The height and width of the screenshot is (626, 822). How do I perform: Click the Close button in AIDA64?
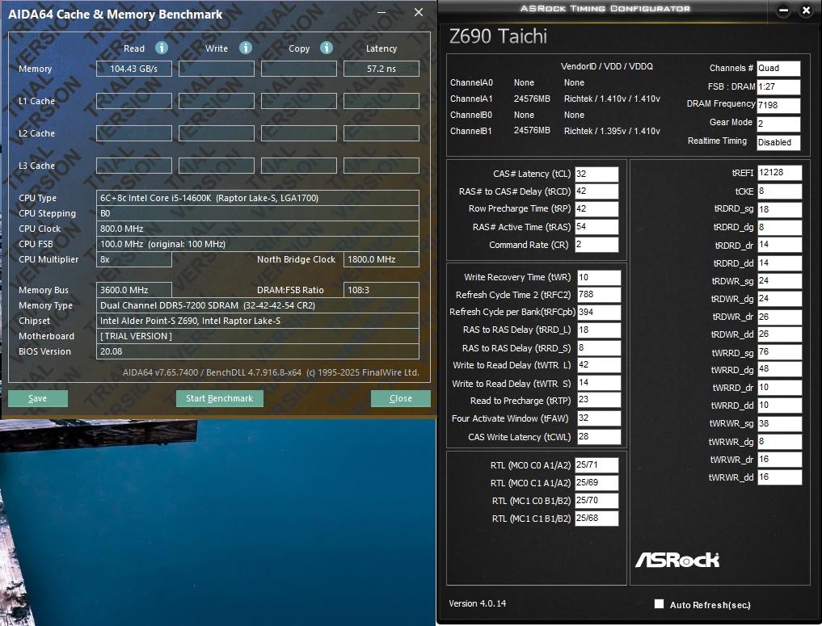click(x=400, y=398)
